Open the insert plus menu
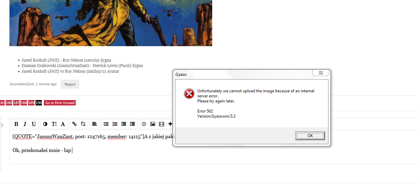Viewport: 418px width, 189px height. pyautogui.click(x=170, y=124)
